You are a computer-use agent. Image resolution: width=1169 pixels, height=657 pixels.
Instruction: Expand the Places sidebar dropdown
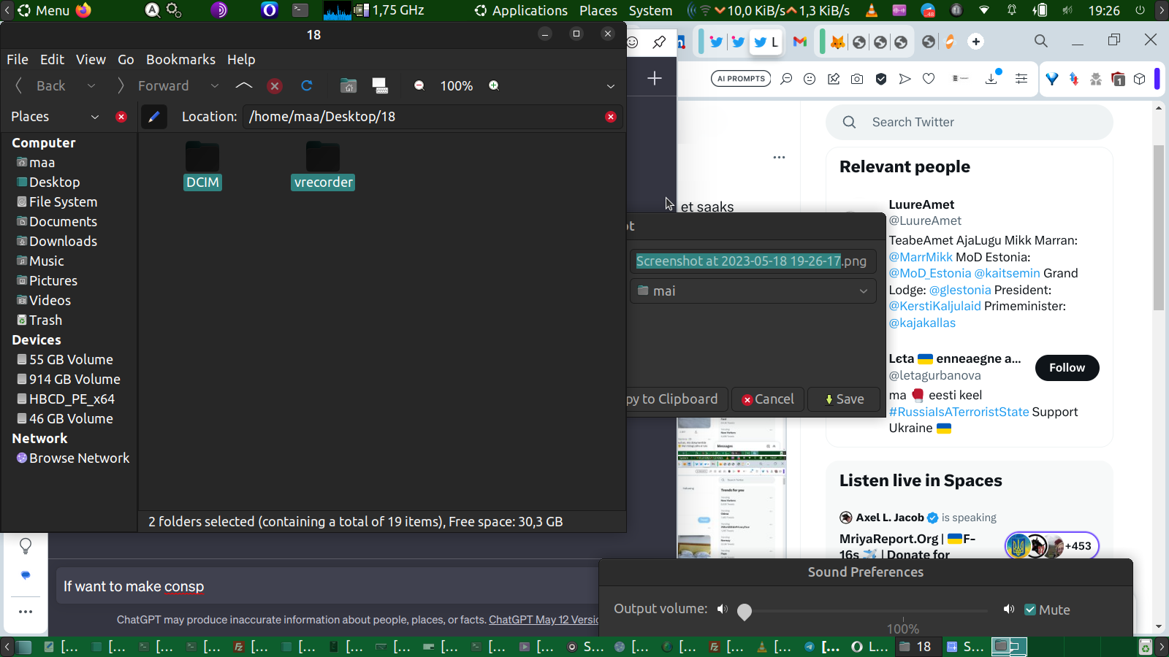[94, 117]
